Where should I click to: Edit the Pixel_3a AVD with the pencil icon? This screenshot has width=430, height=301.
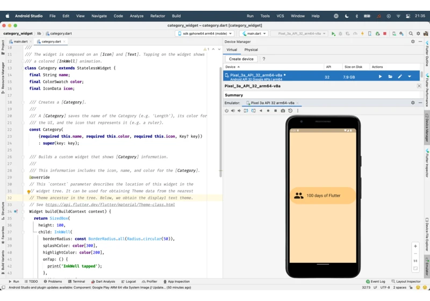pyautogui.click(x=400, y=76)
